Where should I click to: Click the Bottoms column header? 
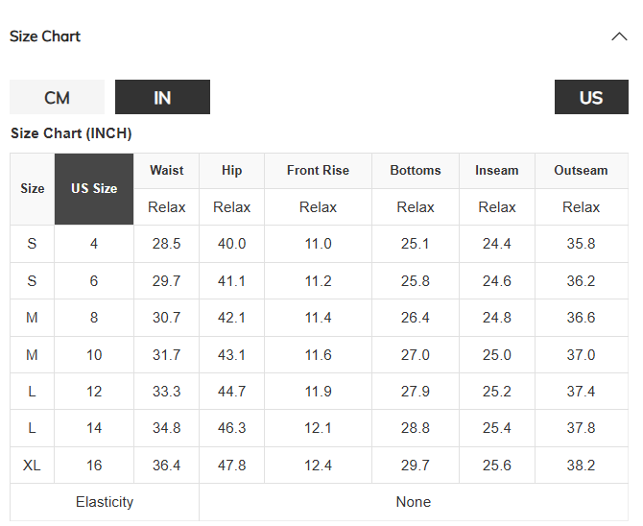[416, 170]
